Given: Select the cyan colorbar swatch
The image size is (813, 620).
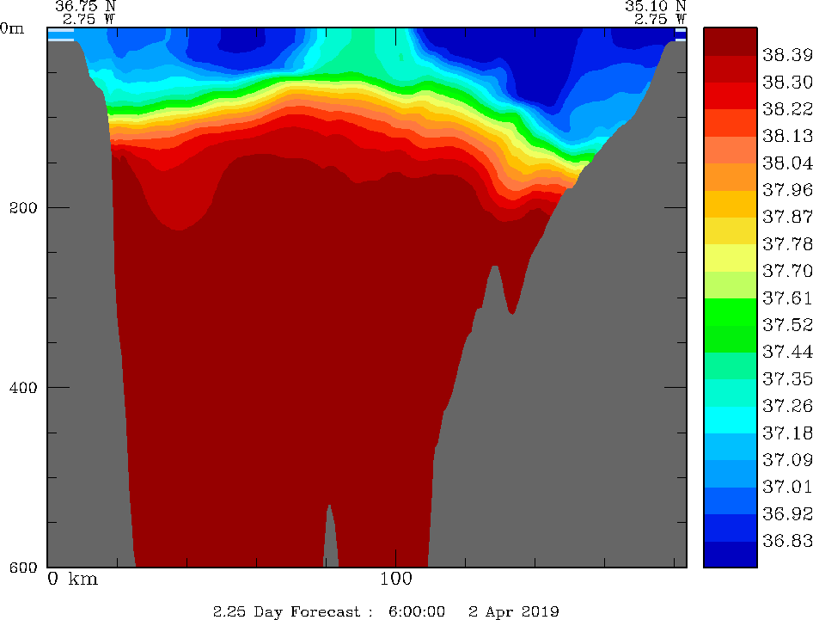Looking at the screenshot, I should [x=730, y=420].
